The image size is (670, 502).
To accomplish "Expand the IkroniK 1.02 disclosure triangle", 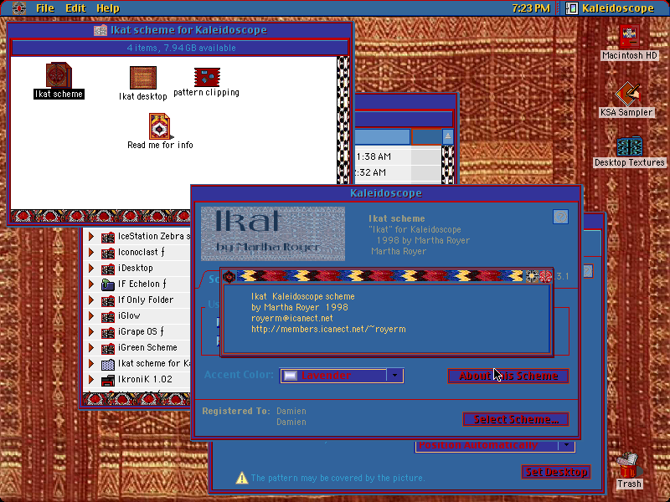I will tap(91, 379).
